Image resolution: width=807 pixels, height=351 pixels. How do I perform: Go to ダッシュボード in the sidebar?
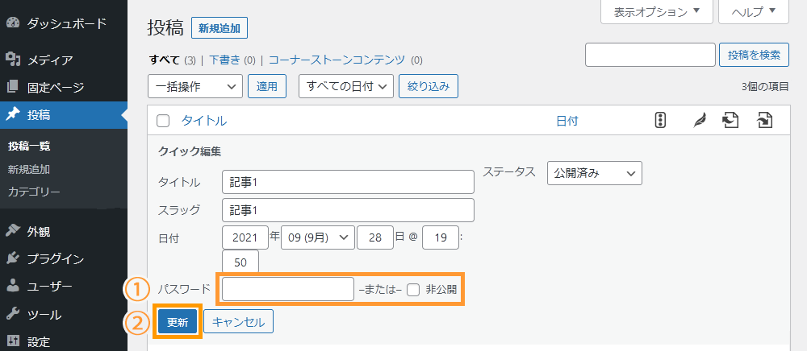[67, 23]
